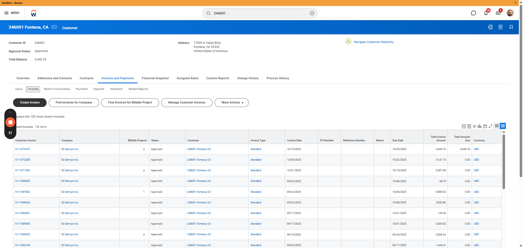Open the notifications bell
523x248 pixels.
(486, 13)
